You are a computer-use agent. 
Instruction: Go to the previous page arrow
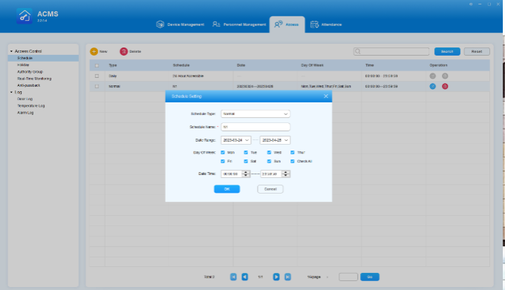245,277
